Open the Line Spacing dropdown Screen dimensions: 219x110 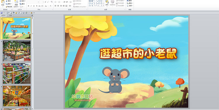pos(71,2)
